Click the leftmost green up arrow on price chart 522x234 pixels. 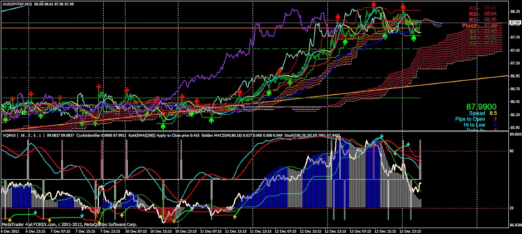tap(6, 119)
